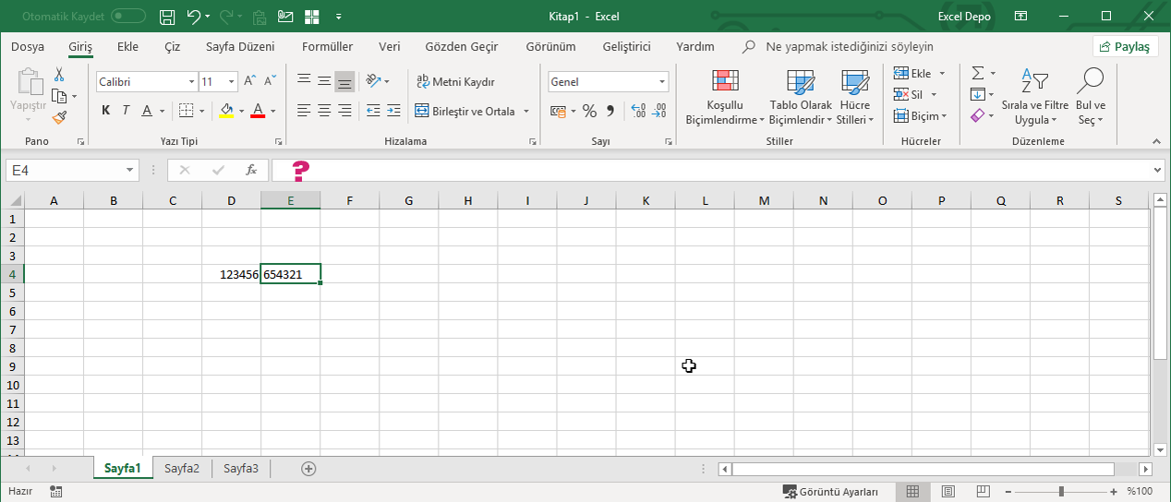Open the Dosya menu

(28, 46)
